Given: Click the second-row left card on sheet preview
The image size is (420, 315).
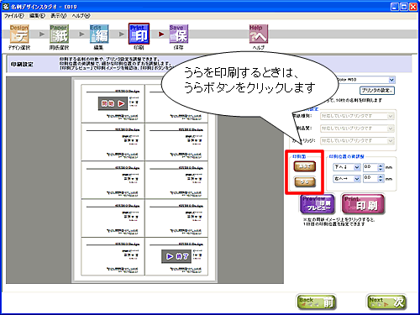Looking at the screenshot, I should 113,142.
